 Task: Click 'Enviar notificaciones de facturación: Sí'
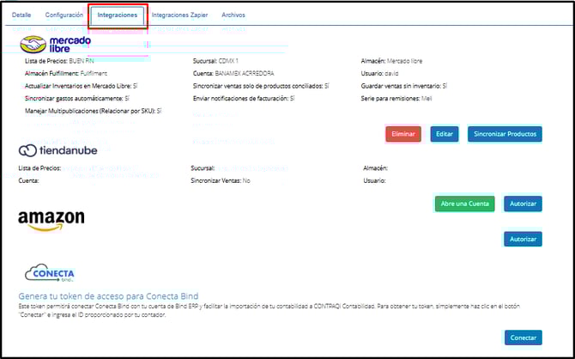[x=244, y=99]
